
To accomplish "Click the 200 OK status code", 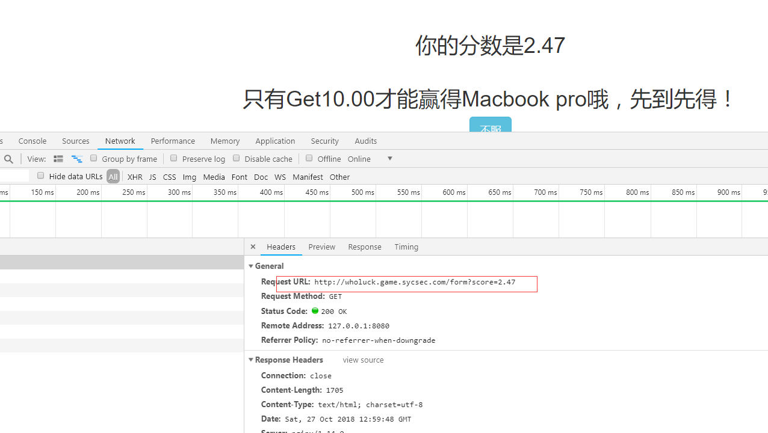I will point(334,312).
